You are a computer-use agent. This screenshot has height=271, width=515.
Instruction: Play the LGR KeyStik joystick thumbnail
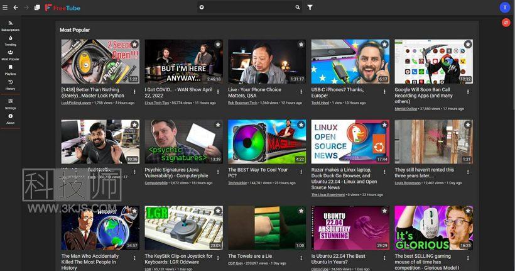[x=183, y=228]
